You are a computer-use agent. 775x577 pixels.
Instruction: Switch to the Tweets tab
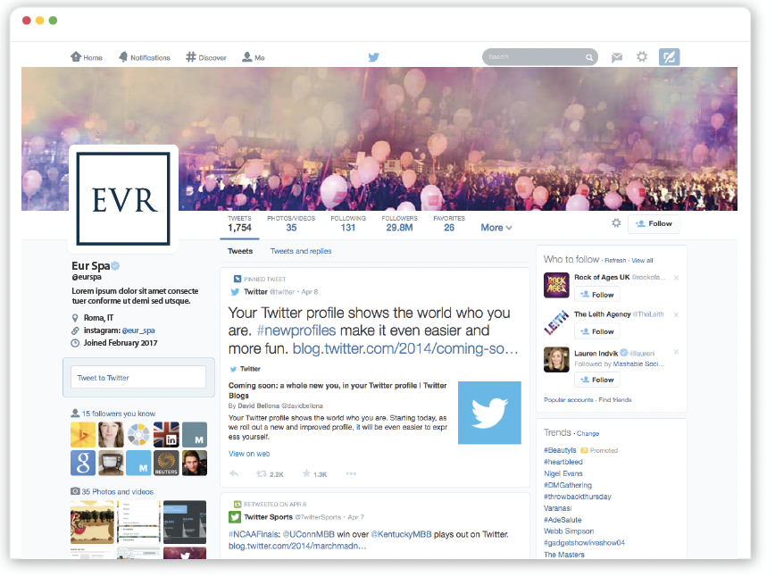[x=240, y=251]
